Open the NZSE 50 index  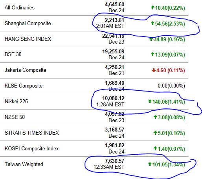pyautogui.click(x=15, y=117)
